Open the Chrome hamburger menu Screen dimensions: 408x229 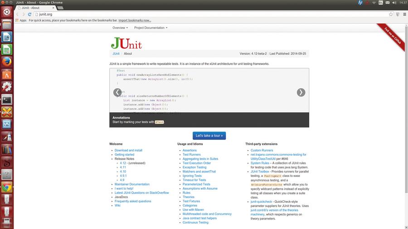[x=405, y=14]
